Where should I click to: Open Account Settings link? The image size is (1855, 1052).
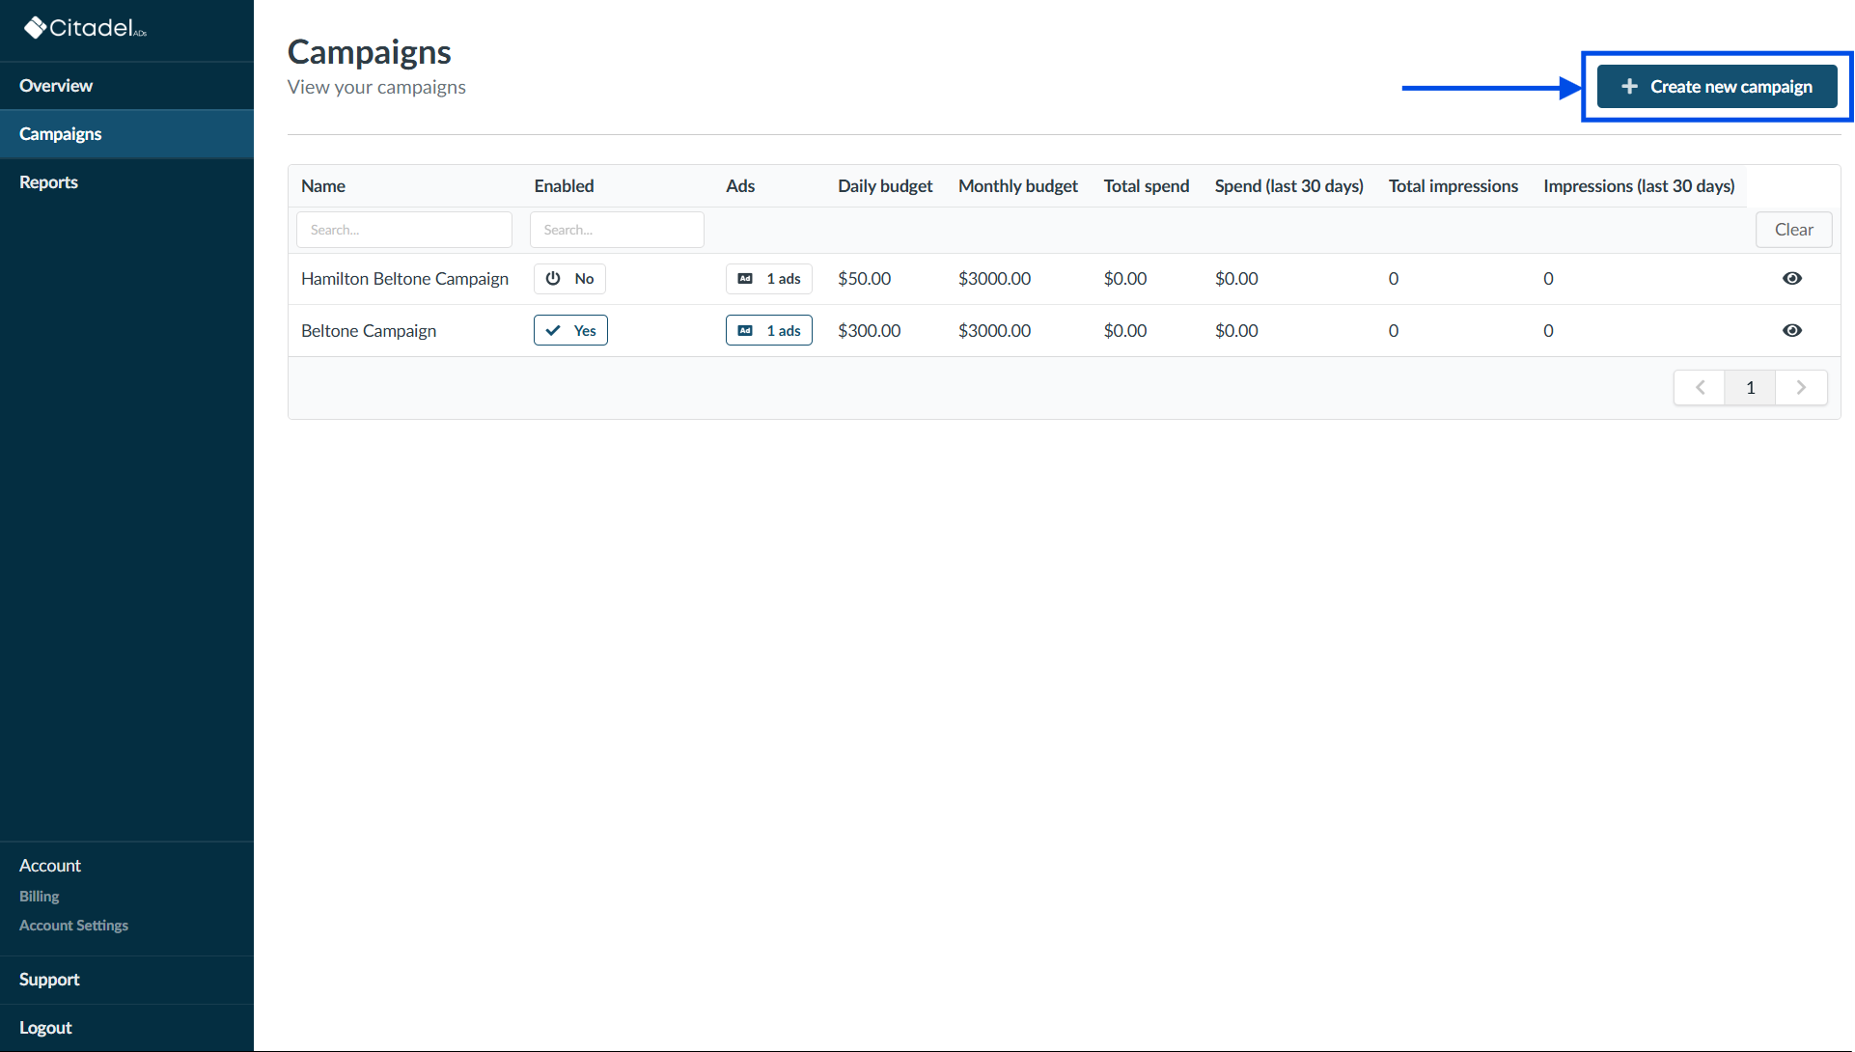[x=73, y=926]
